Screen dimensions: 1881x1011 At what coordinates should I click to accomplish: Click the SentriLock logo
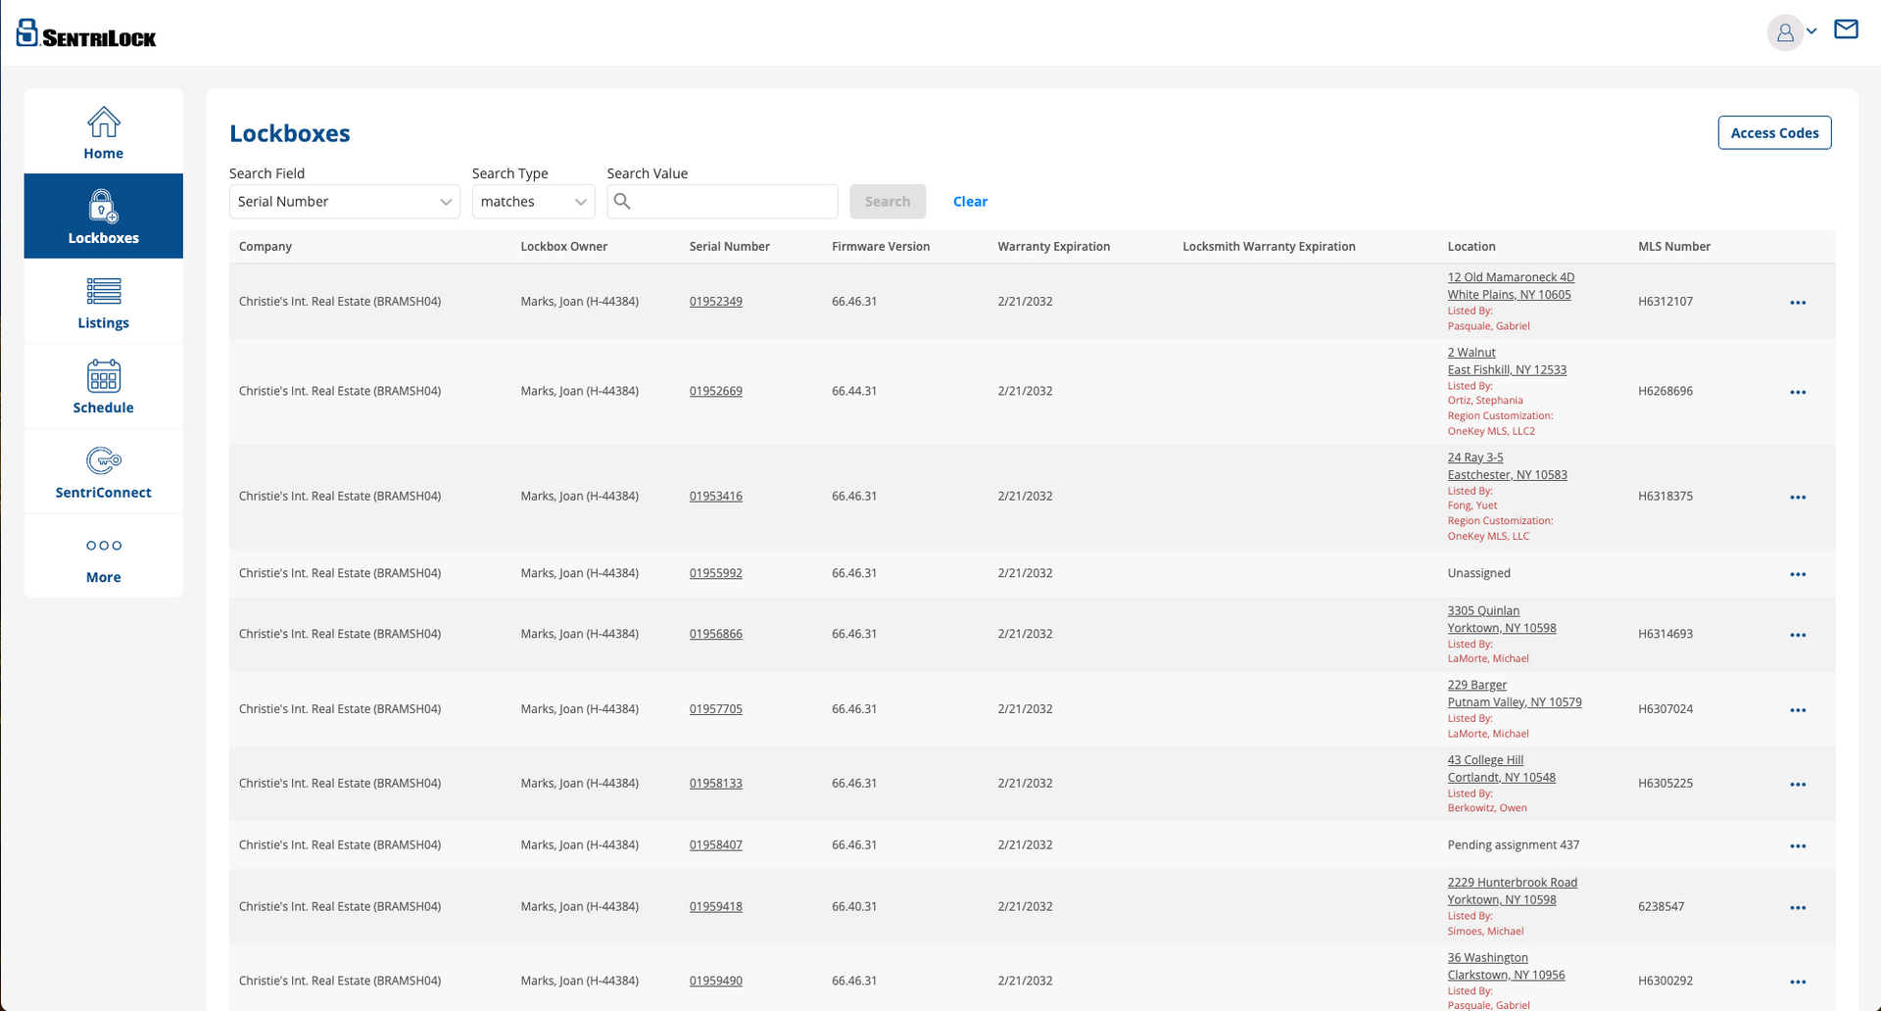click(x=86, y=33)
